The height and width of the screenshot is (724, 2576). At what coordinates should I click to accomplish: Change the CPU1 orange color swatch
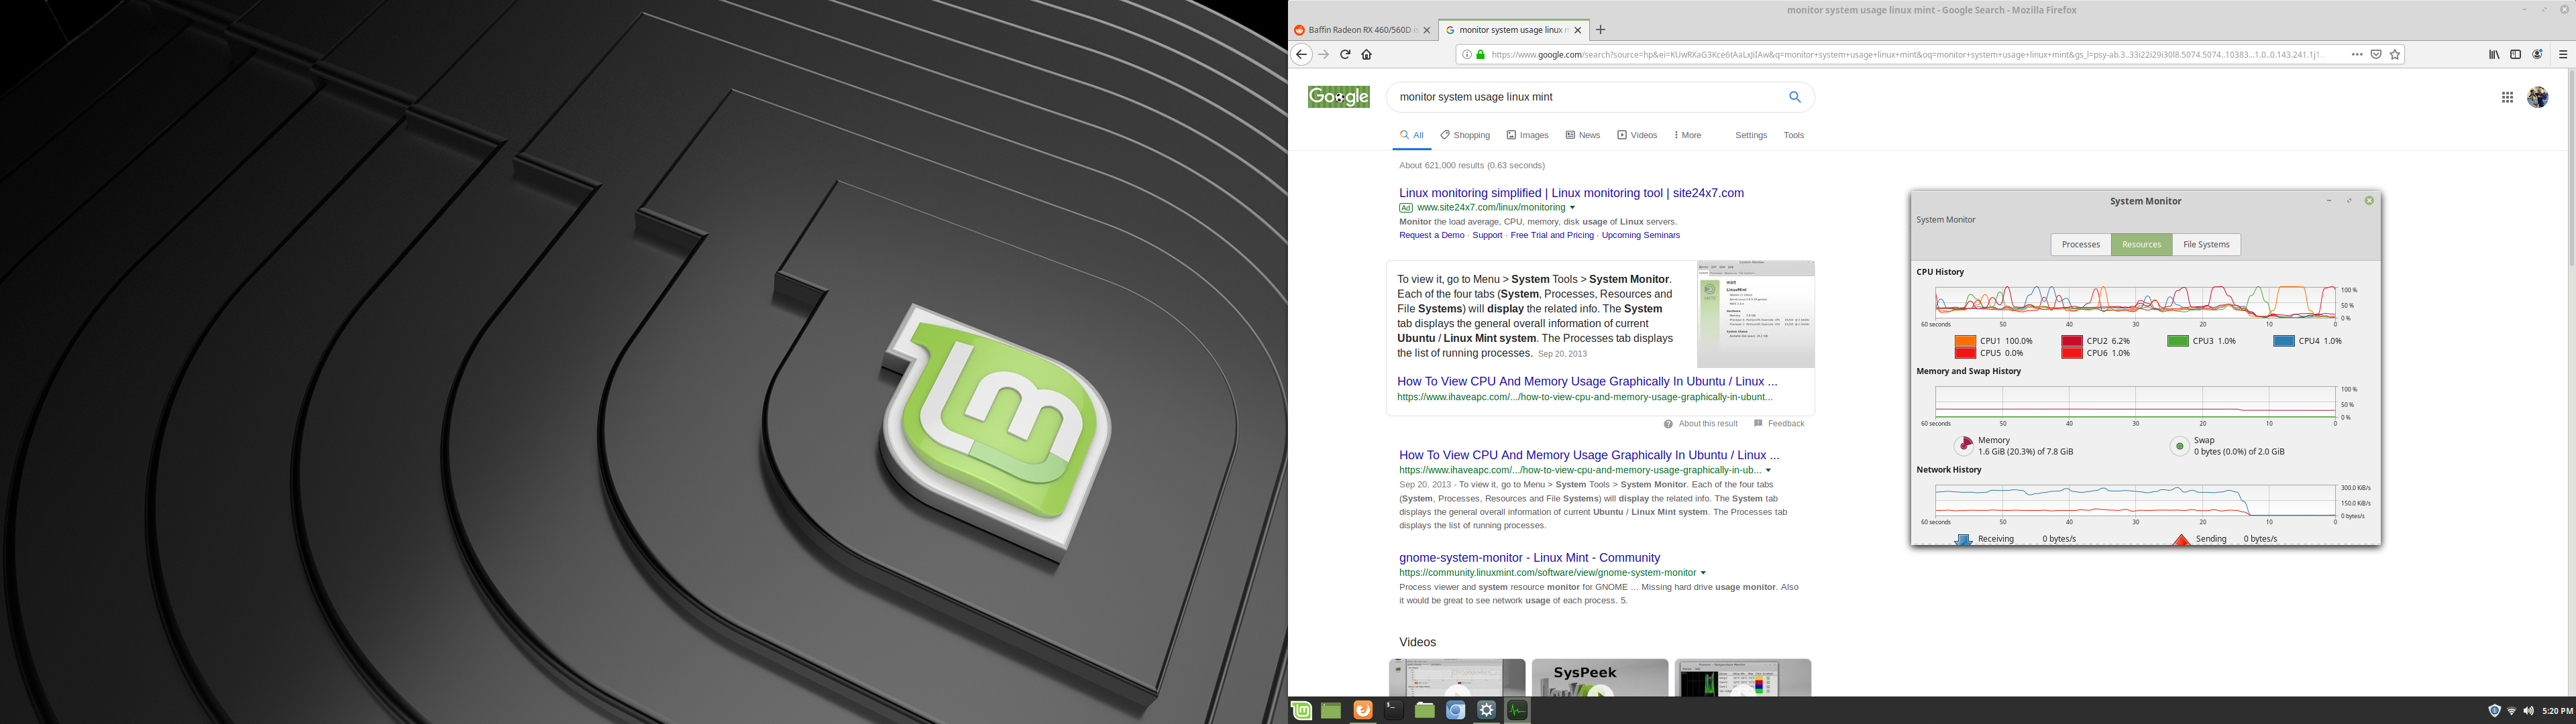pos(1965,341)
